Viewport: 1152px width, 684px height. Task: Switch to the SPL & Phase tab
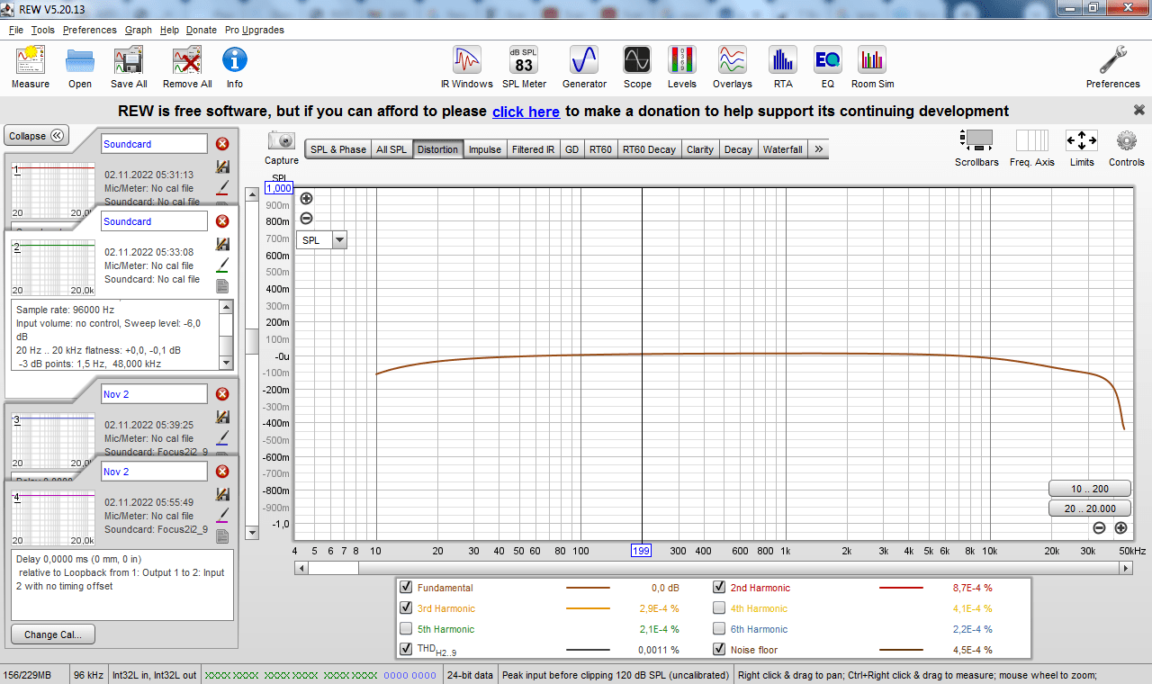coord(338,149)
